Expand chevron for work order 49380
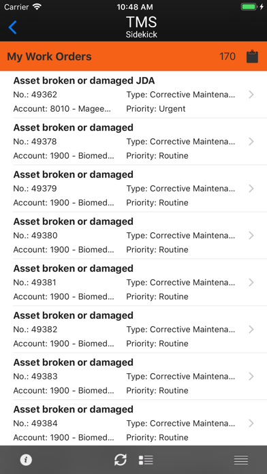Image resolution: width=267 pixels, height=474 pixels. pyautogui.click(x=251, y=236)
